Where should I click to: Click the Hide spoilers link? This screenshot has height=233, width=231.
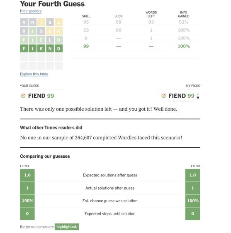(31, 11)
